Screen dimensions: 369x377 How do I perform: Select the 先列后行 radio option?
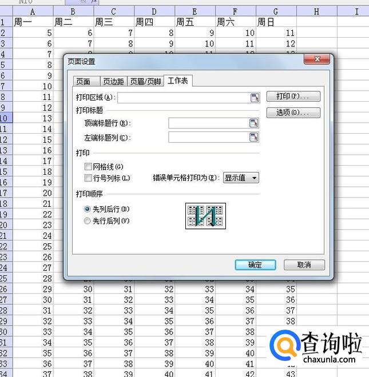87,209
